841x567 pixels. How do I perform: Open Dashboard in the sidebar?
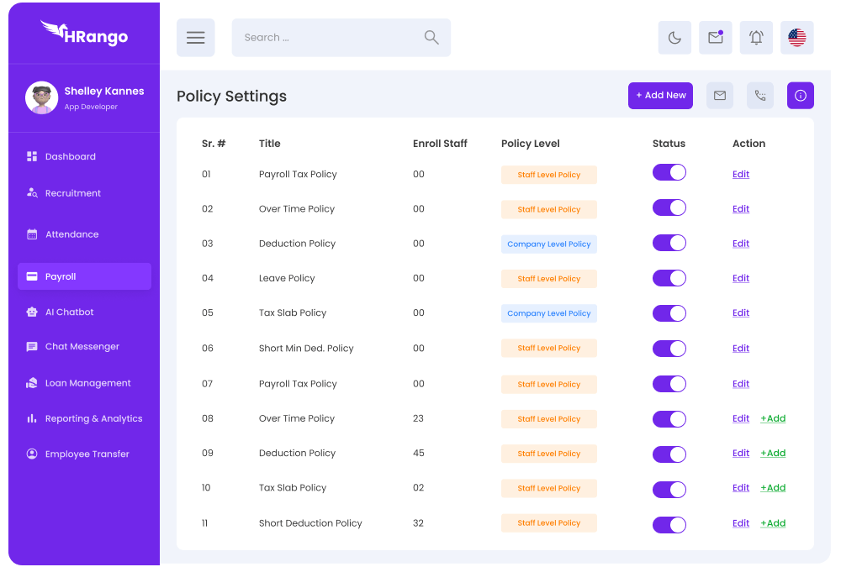click(x=71, y=157)
